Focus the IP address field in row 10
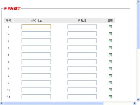This screenshot has width=140, height=105. click(82, 90)
